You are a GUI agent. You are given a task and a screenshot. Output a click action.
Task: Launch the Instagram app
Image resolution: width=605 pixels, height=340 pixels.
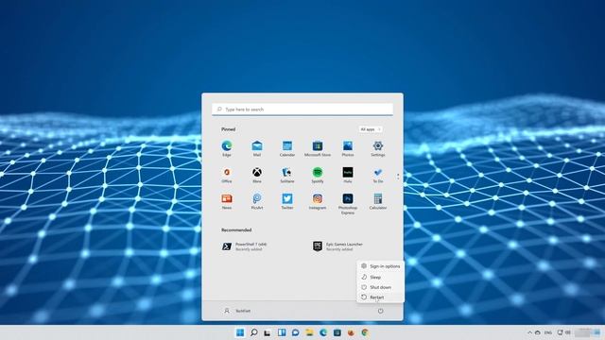(318, 201)
